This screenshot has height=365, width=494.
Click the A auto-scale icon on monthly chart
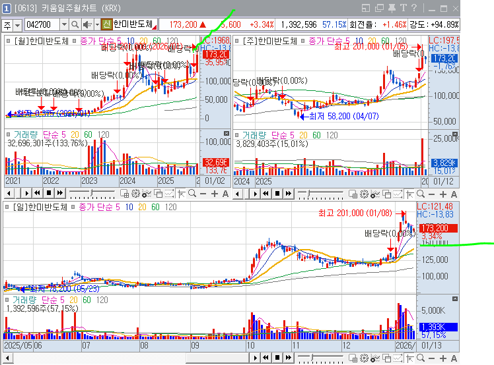[225, 194]
